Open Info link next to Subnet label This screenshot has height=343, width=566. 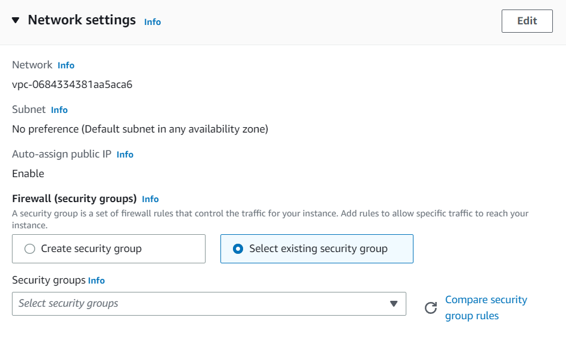point(60,110)
